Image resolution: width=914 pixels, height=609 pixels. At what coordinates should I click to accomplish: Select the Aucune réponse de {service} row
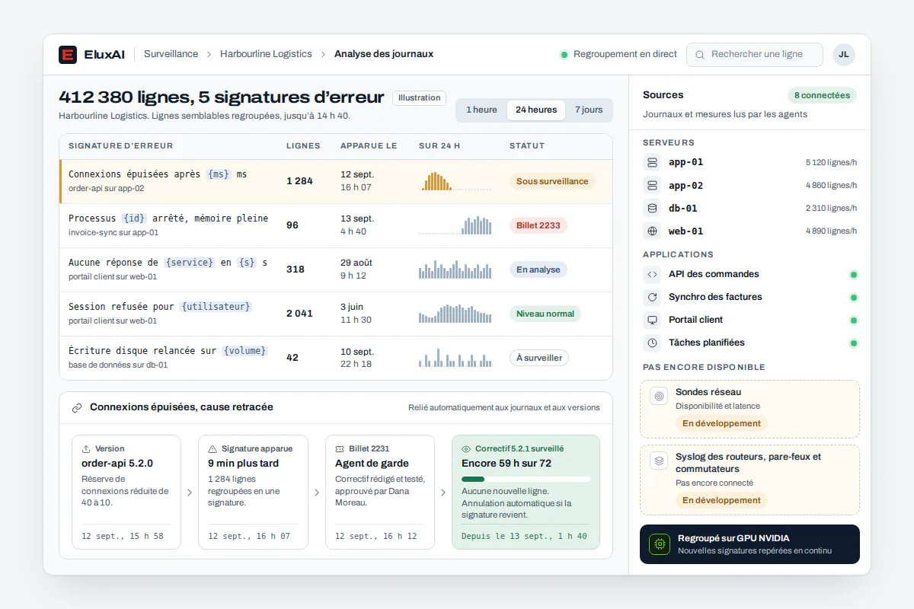(x=336, y=269)
